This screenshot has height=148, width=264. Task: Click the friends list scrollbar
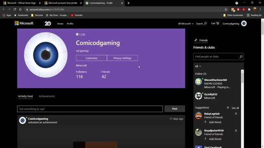click(242, 78)
